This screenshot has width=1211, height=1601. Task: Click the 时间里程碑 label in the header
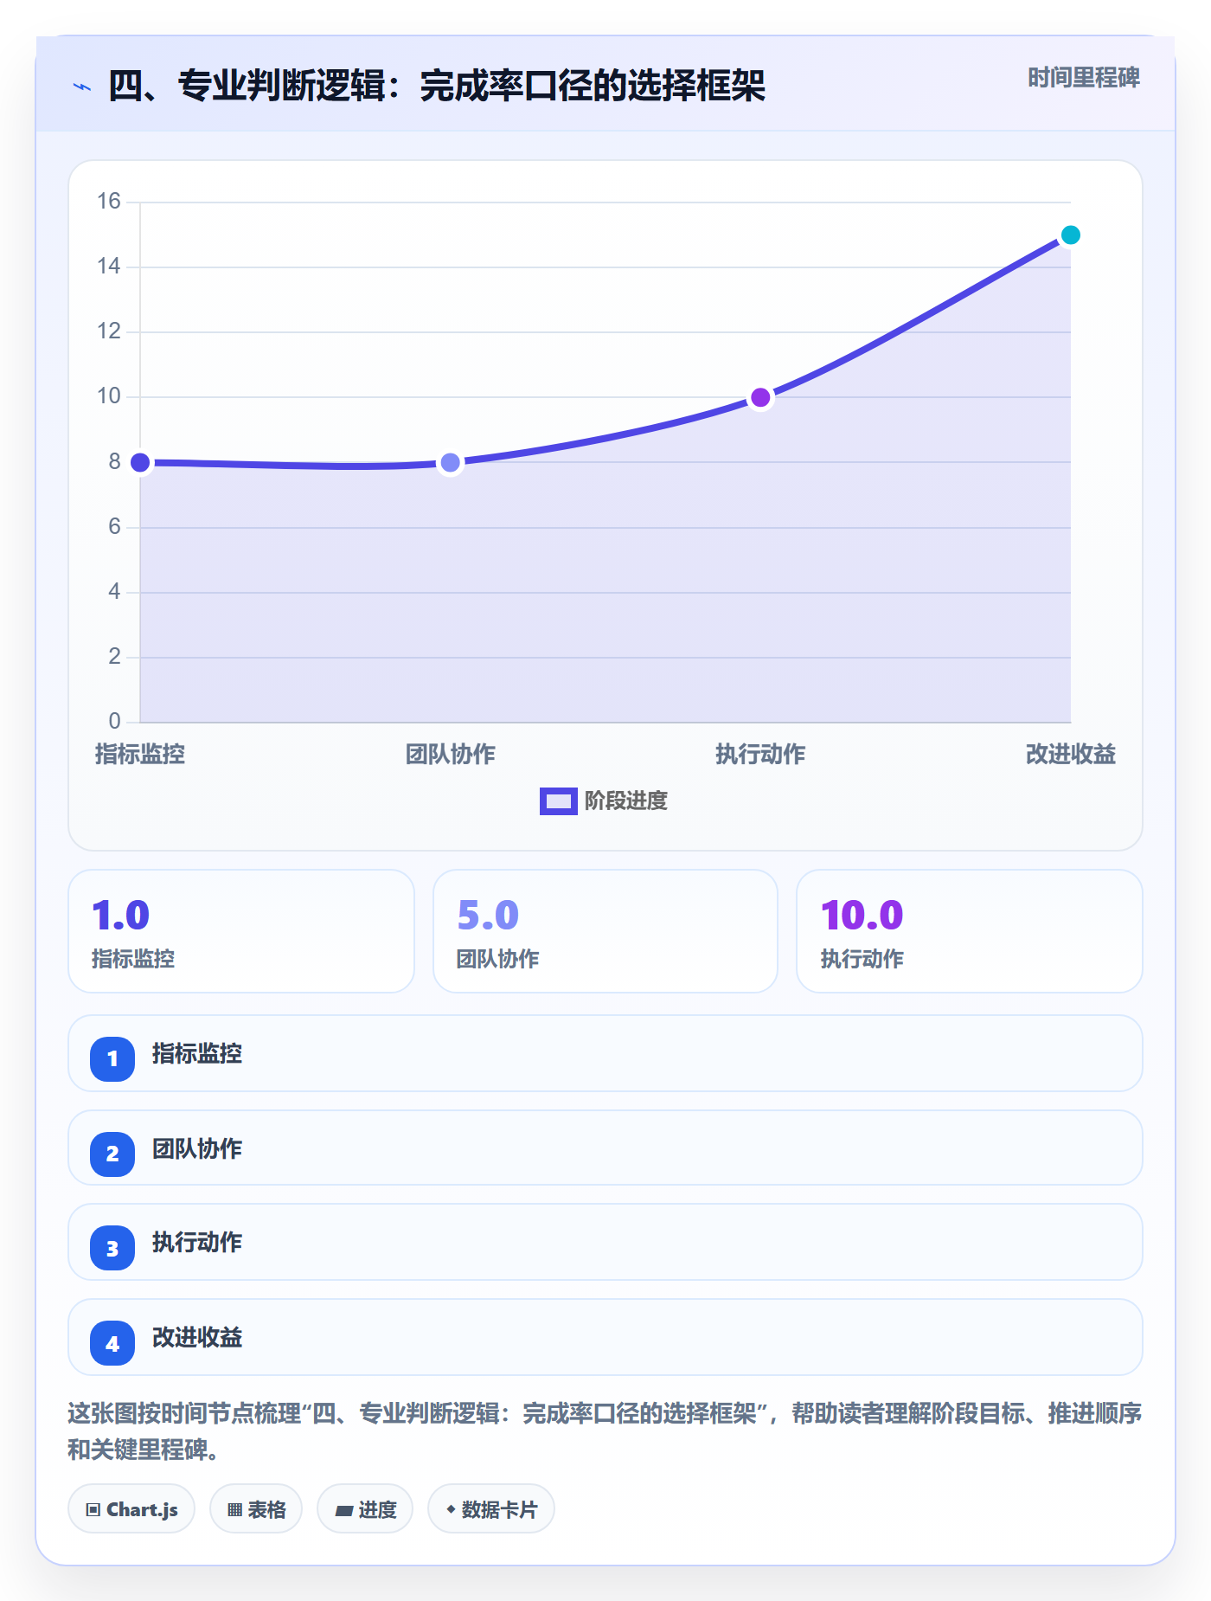1084,78
